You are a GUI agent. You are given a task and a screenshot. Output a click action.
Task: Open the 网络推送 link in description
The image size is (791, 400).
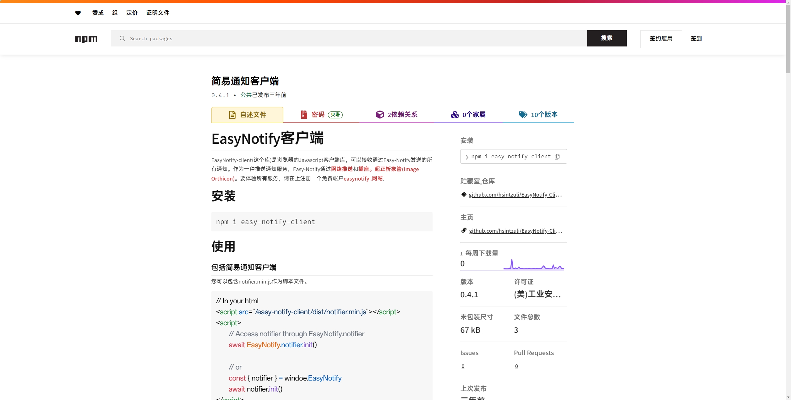(342, 169)
